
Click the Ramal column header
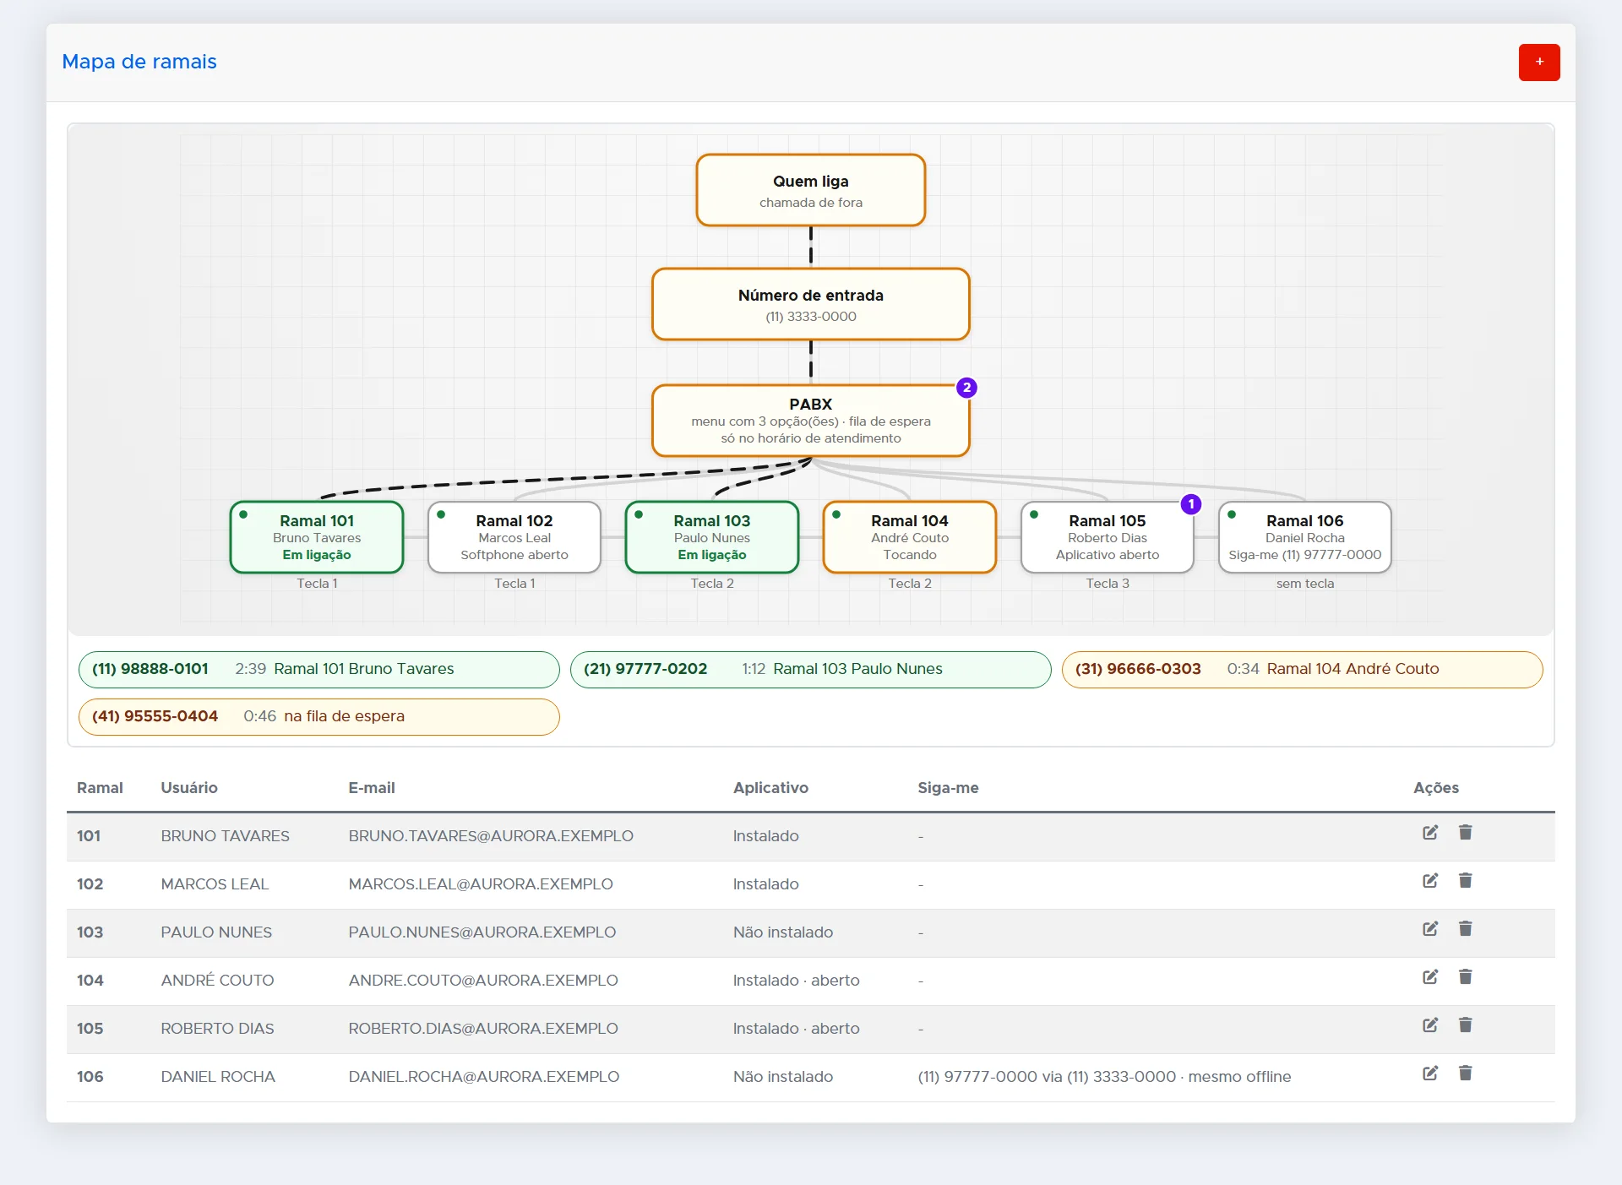coord(100,788)
